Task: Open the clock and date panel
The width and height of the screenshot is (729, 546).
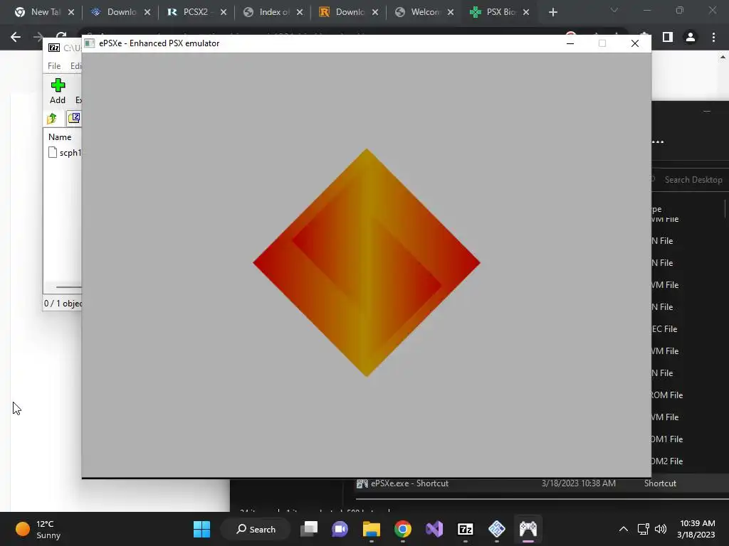Action: [x=696, y=529]
